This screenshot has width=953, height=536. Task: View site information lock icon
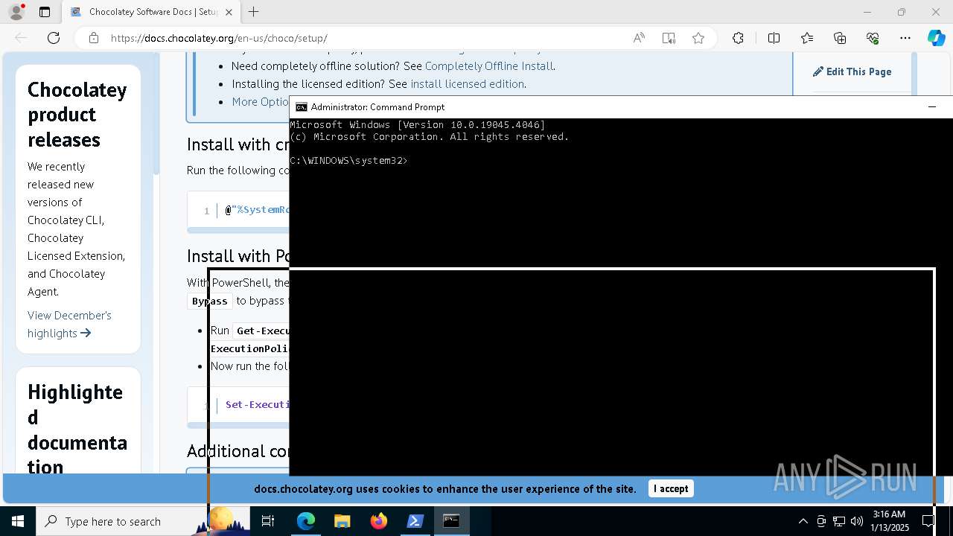click(x=94, y=38)
